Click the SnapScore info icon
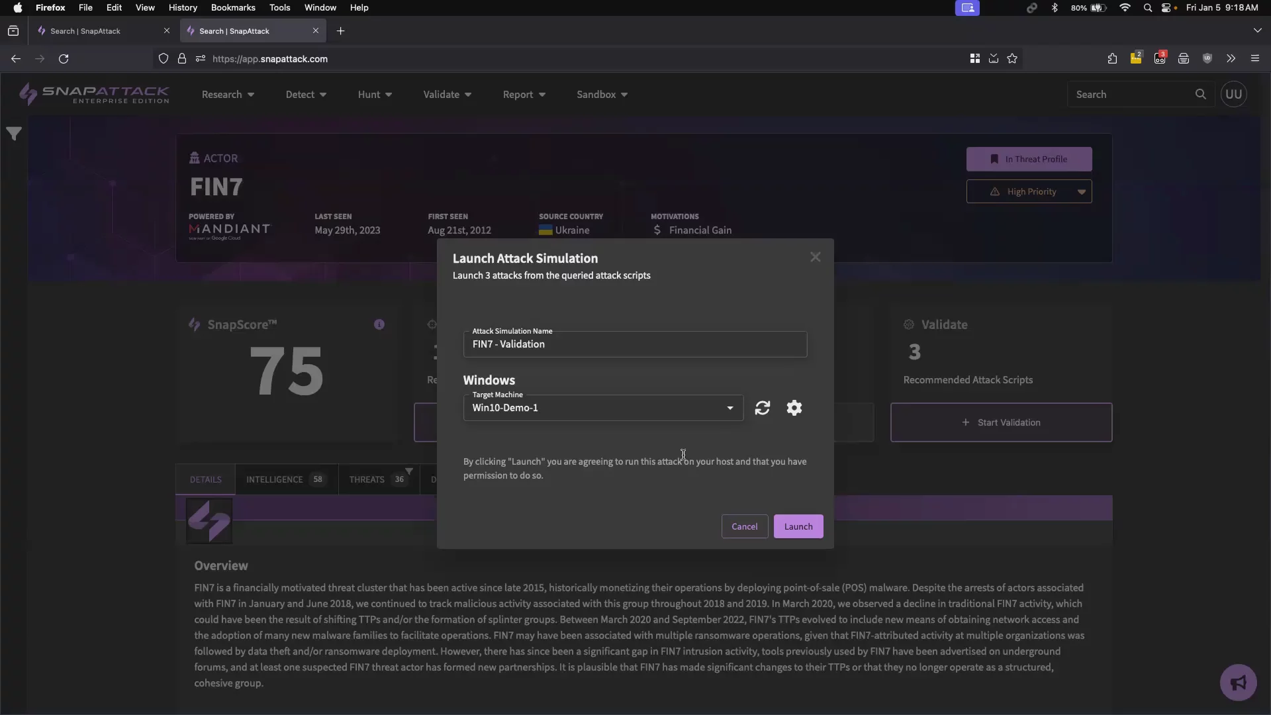1271x715 pixels. coord(379,324)
